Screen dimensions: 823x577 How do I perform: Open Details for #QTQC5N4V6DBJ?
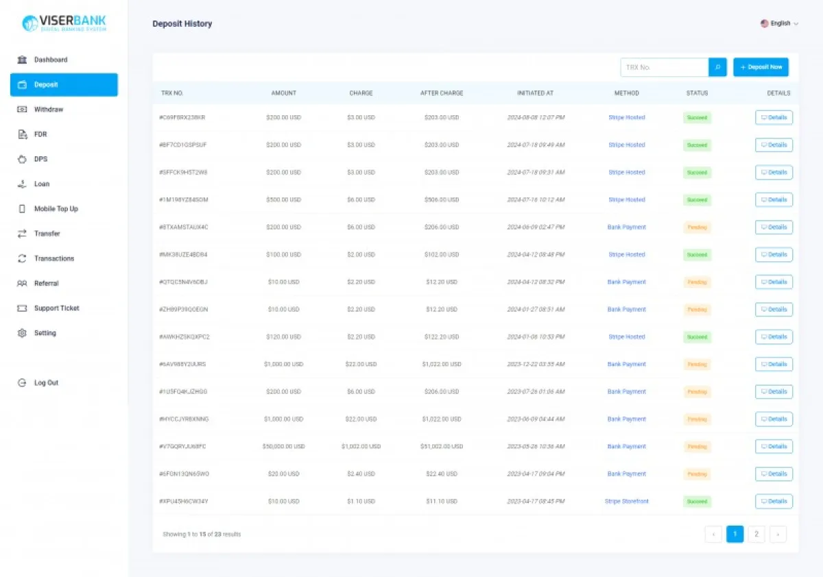pos(774,282)
